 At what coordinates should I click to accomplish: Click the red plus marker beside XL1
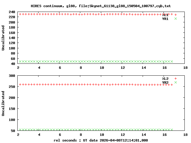[x=175, y=15]
